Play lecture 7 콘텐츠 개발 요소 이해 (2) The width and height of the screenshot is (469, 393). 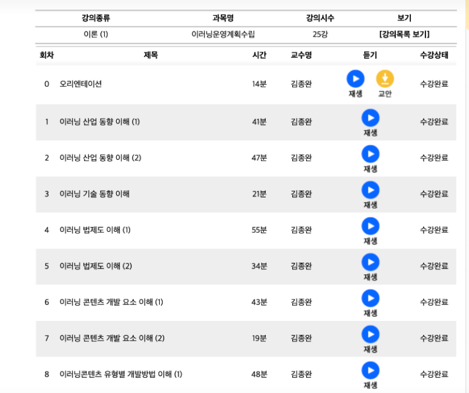[x=370, y=334]
